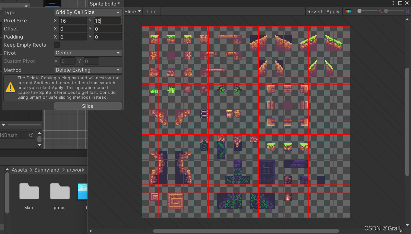Open the props folder icon
Viewport: 411px width, 234px height.
[x=60, y=191]
